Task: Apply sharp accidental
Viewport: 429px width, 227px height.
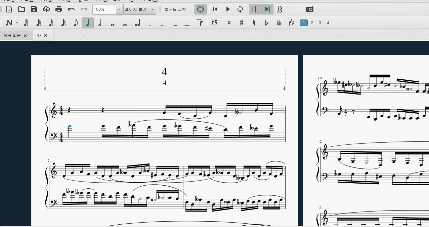Action: click(242, 23)
